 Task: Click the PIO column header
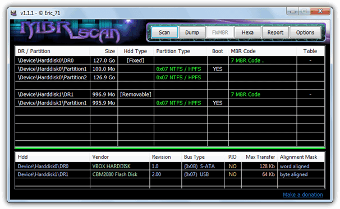coord(233,157)
